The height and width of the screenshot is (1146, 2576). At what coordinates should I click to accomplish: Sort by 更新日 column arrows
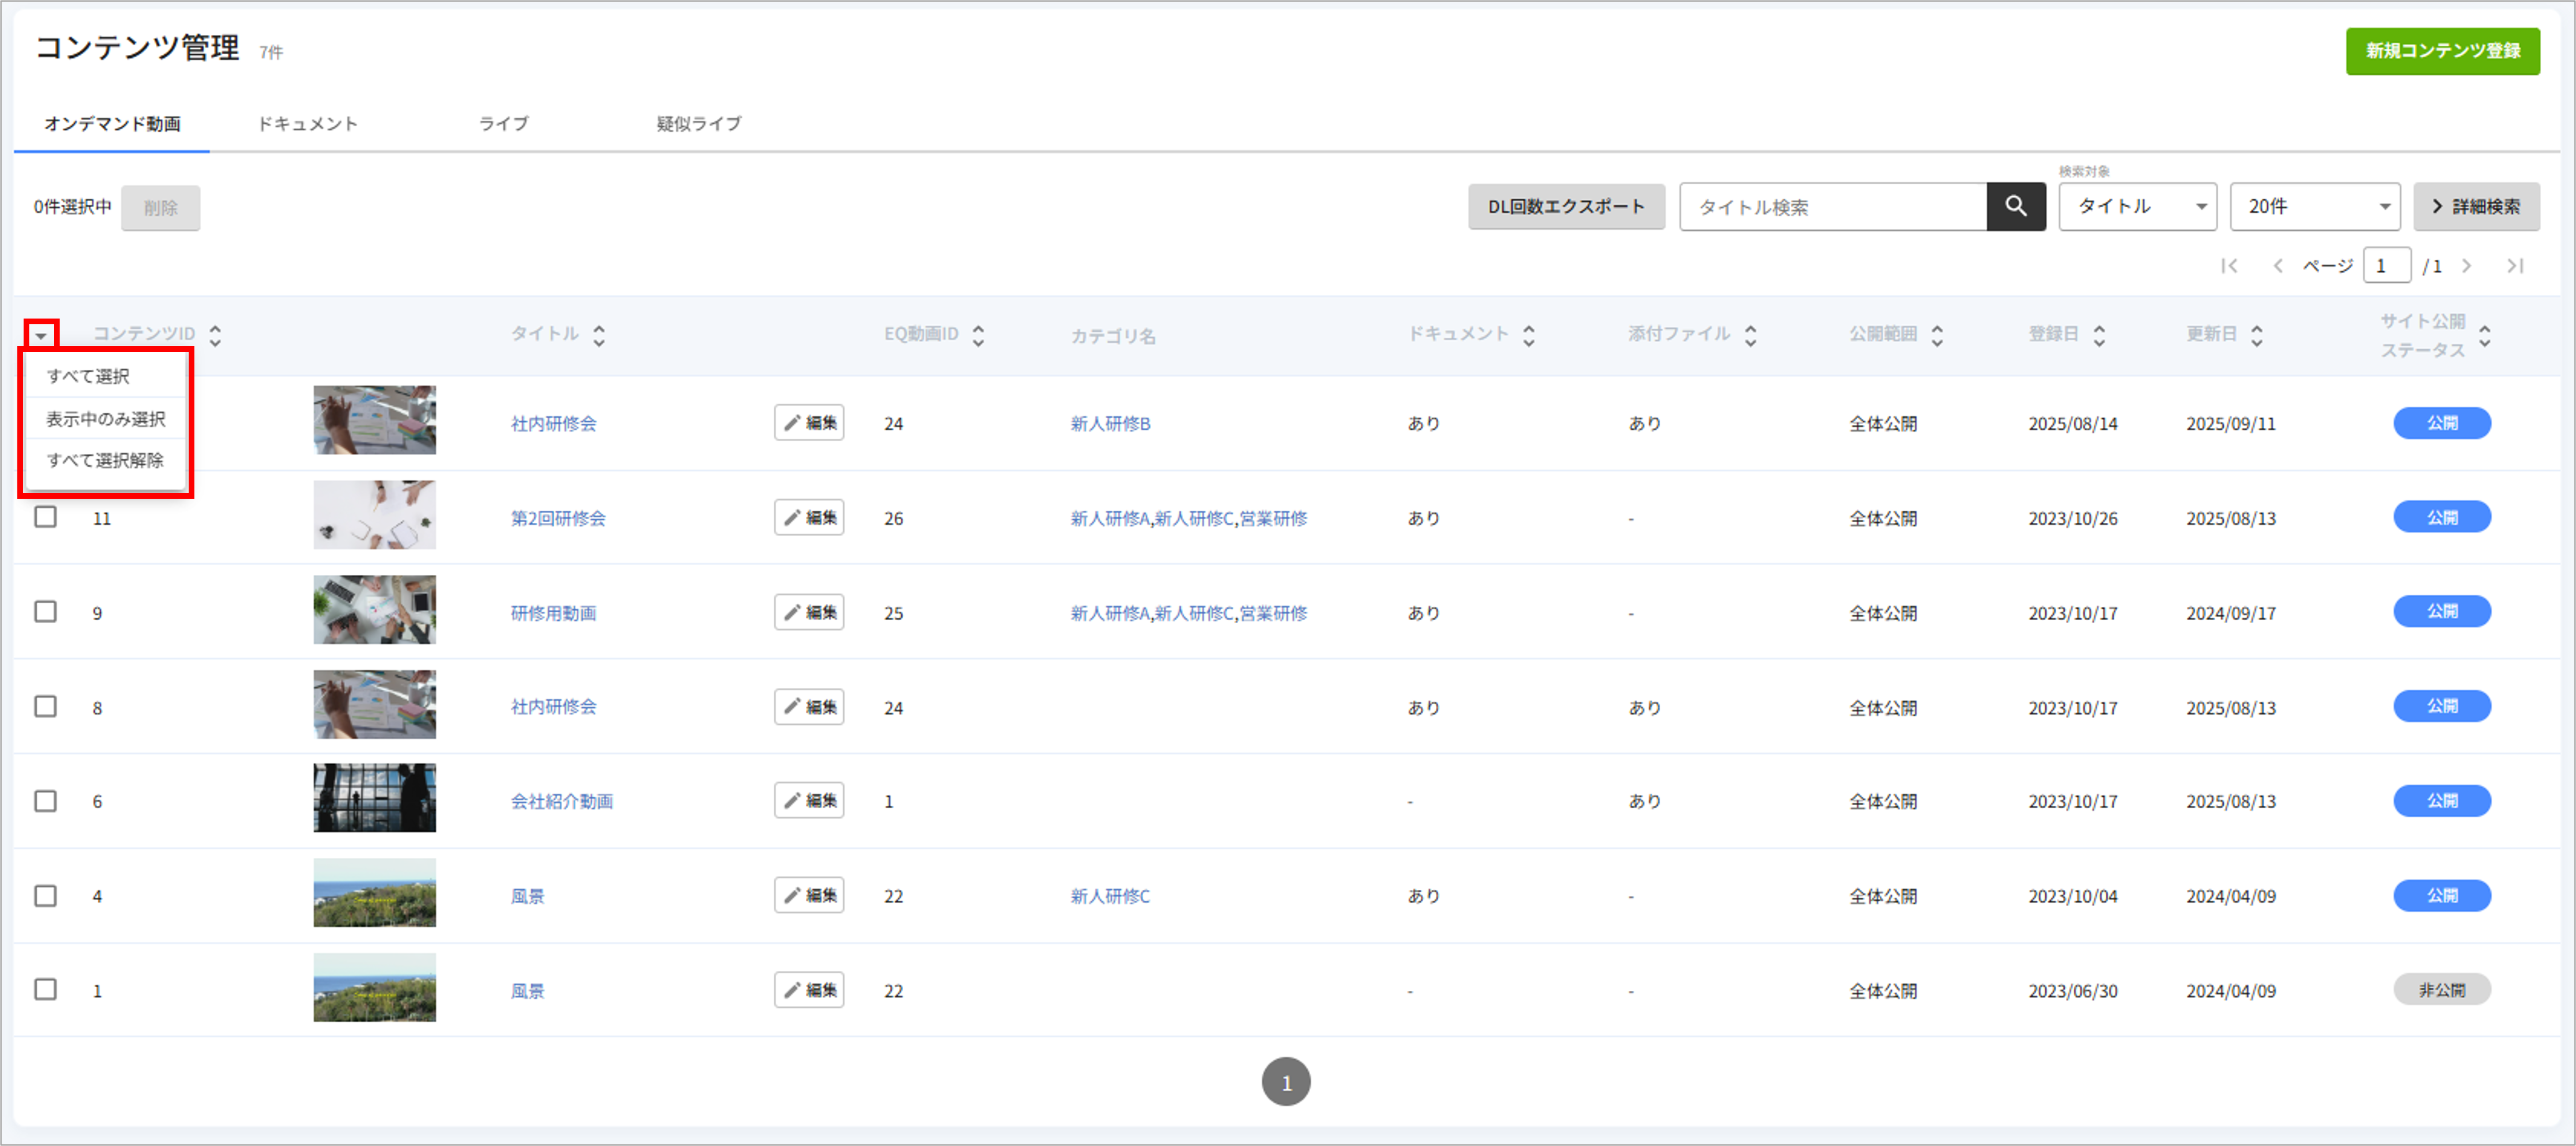pos(2257,335)
